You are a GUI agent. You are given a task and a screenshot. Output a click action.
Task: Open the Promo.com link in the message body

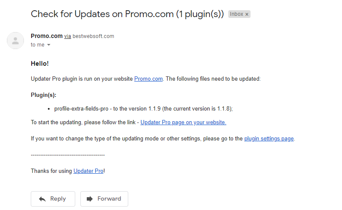click(x=148, y=79)
